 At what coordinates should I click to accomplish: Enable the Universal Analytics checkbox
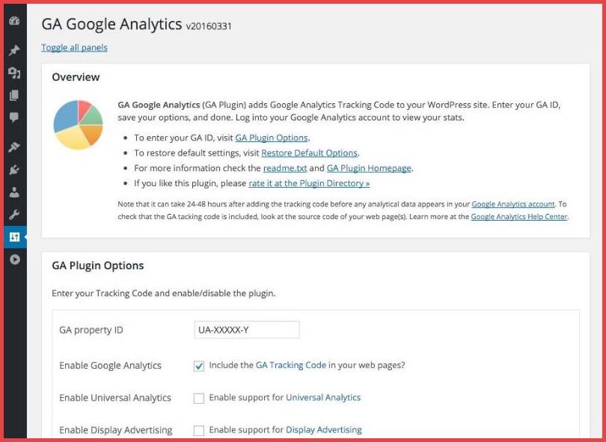tap(199, 398)
